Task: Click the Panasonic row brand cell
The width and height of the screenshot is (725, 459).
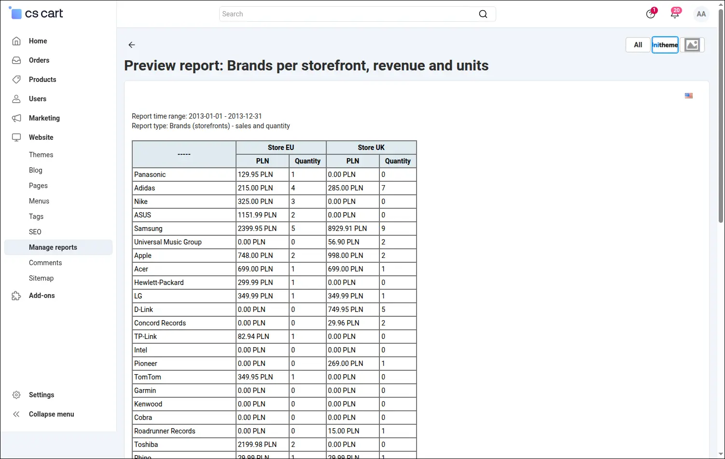Action: click(184, 175)
